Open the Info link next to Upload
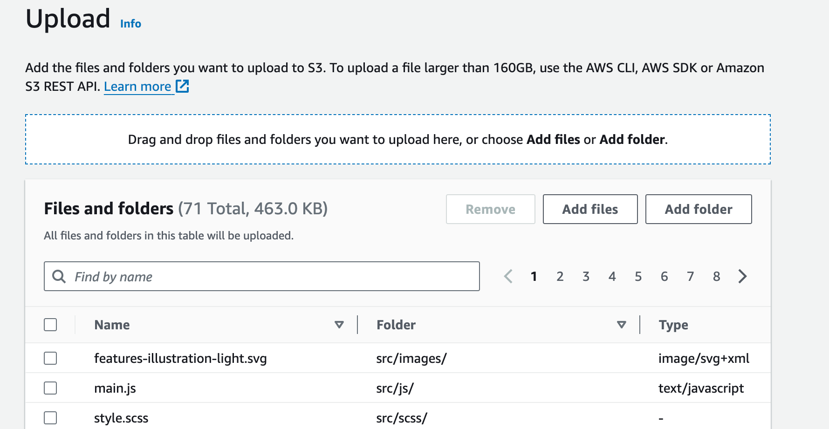This screenshot has width=829, height=429. click(130, 24)
